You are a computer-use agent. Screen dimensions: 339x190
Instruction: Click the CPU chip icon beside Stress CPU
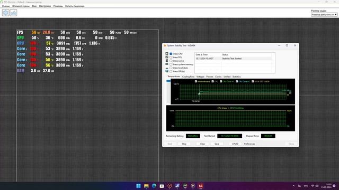pos(167,53)
